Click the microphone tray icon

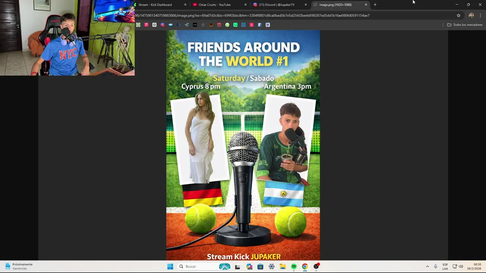coord(436,267)
